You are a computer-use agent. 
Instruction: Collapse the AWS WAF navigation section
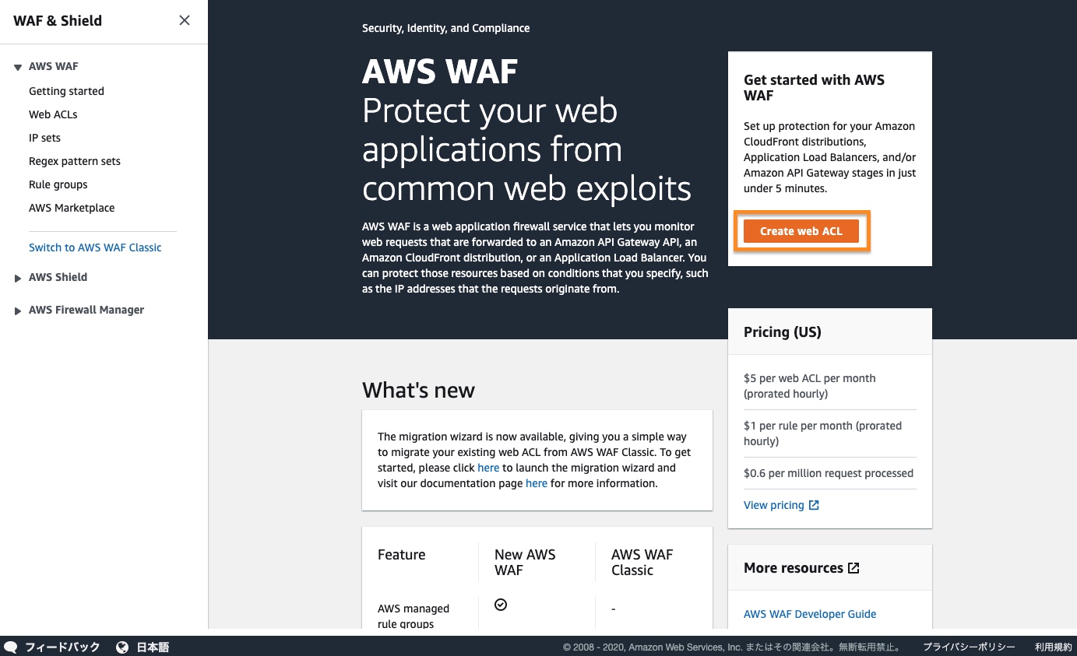pyautogui.click(x=18, y=68)
